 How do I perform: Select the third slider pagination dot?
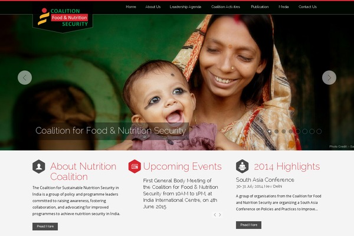pos(284,131)
